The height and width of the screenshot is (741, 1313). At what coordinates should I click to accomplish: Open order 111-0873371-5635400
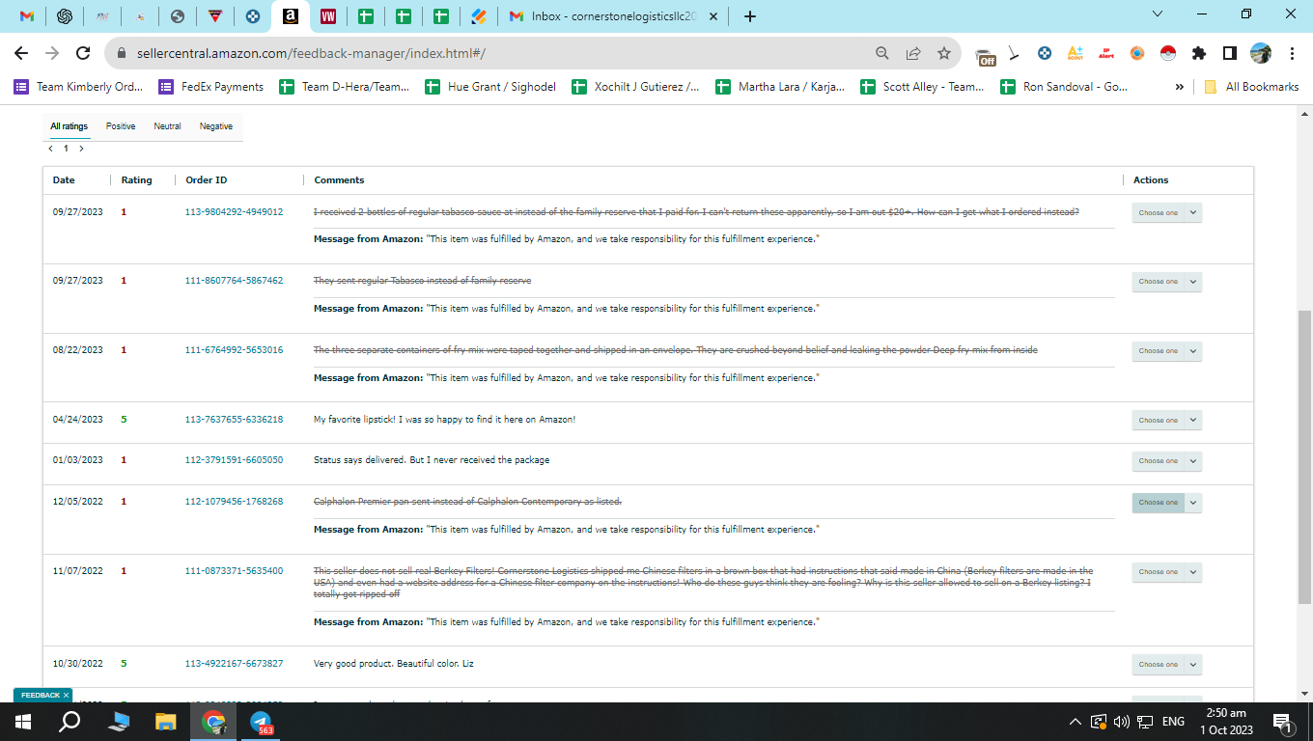(235, 571)
